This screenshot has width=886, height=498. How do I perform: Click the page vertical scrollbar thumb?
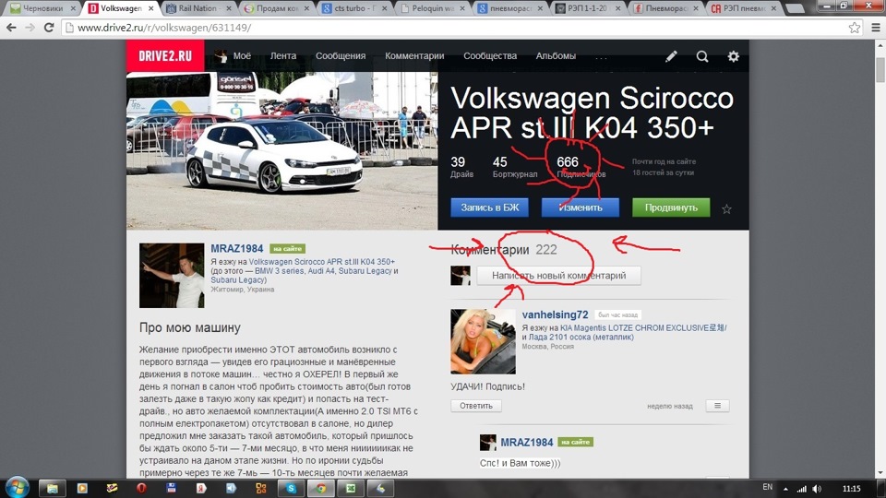pos(880,69)
